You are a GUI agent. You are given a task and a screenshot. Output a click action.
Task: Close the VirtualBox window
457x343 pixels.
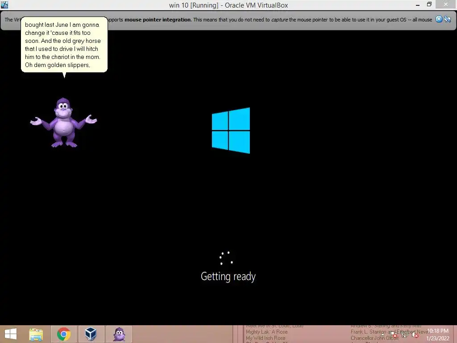(x=446, y=4)
